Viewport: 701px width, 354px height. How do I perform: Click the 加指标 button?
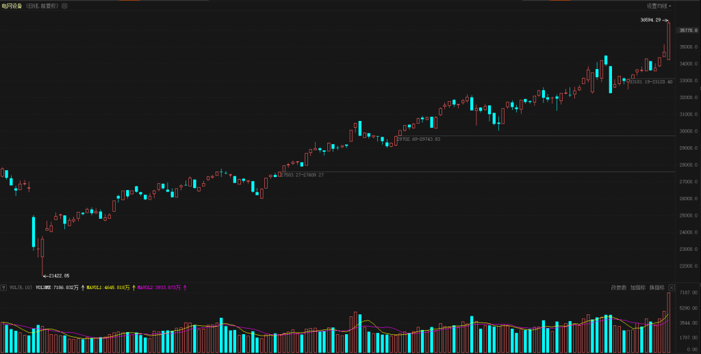click(x=638, y=288)
